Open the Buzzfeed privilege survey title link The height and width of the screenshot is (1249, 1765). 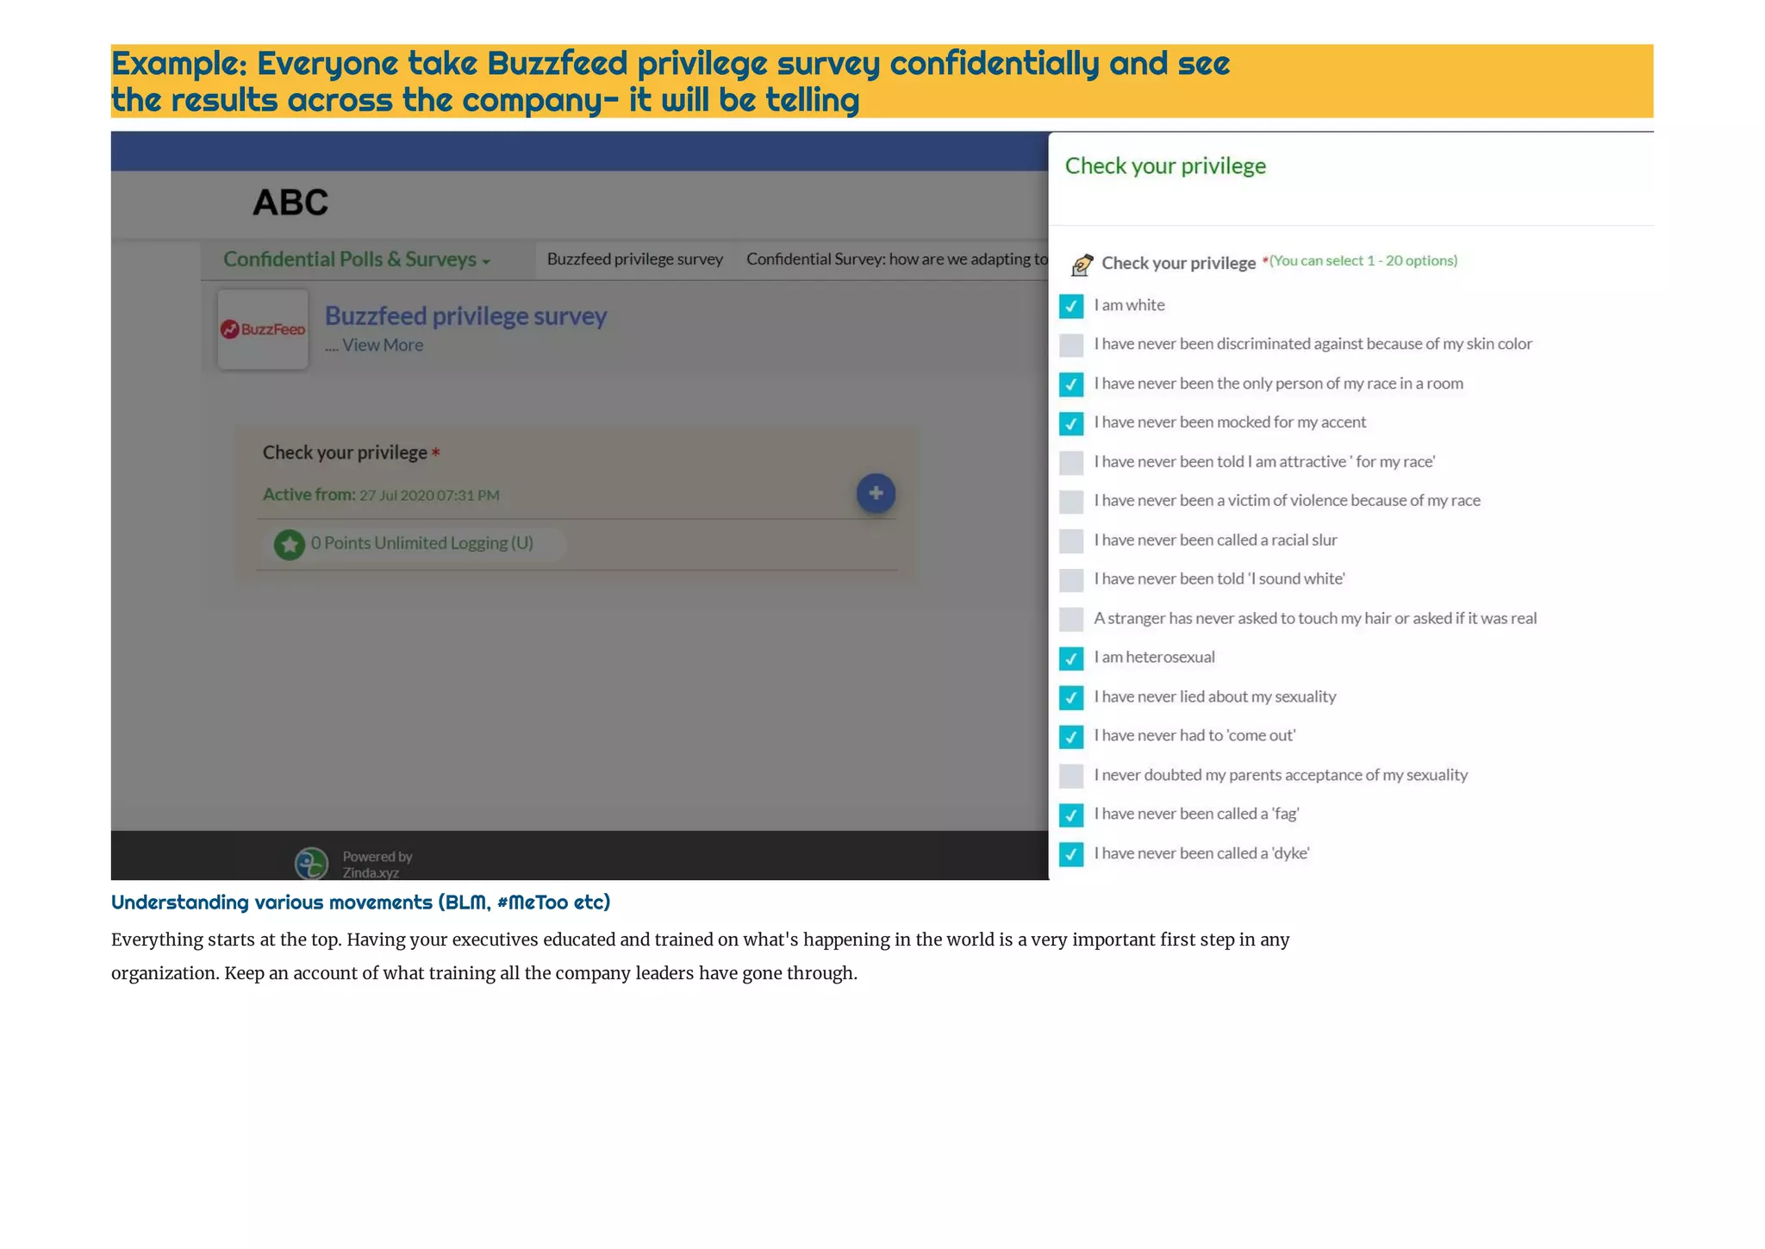point(465,316)
